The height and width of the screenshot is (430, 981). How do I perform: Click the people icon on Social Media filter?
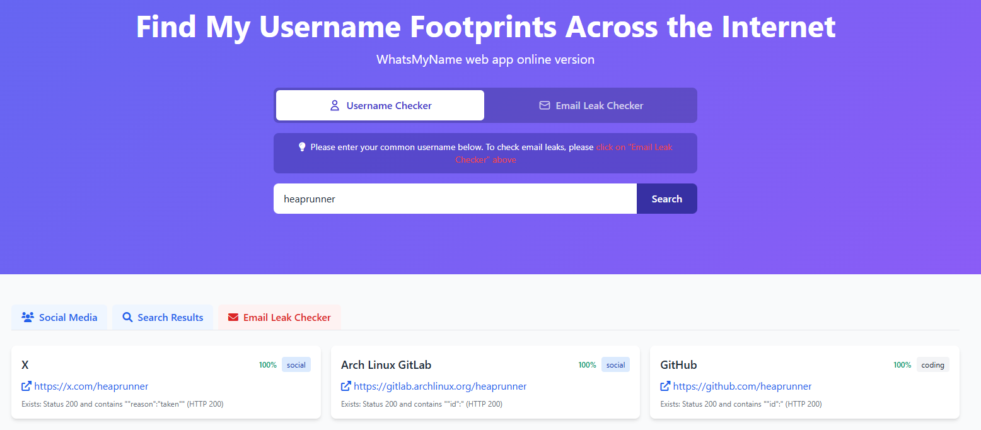point(27,317)
